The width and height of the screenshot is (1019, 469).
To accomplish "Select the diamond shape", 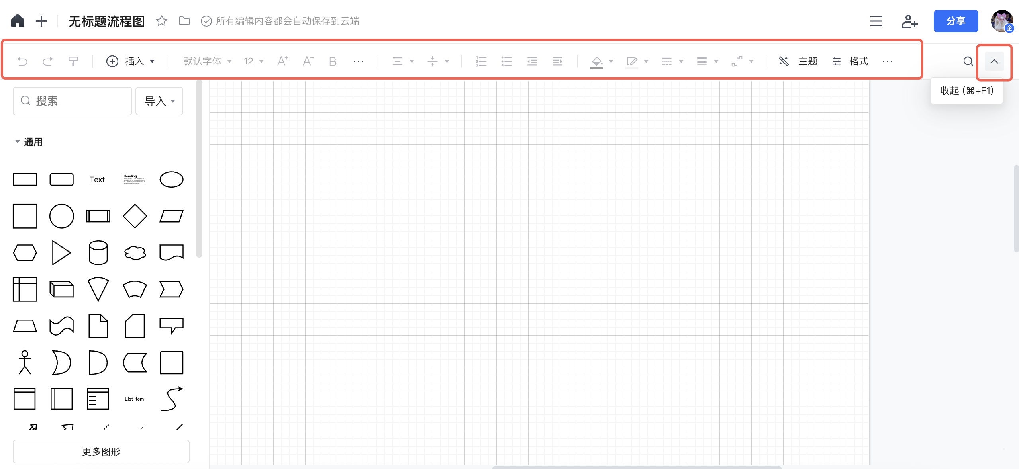I will point(135,216).
